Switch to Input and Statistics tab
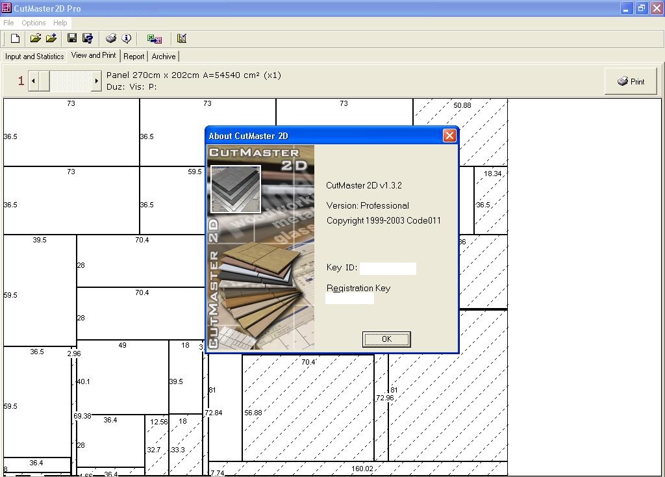 [x=34, y=57]
